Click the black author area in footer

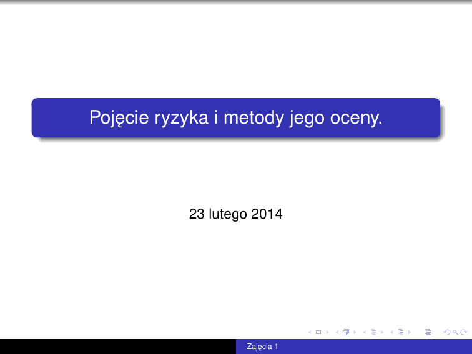(117, 347)
